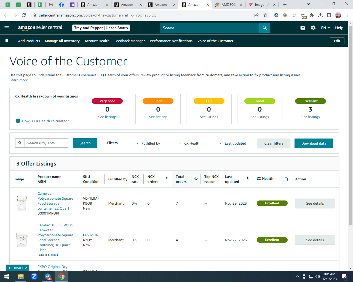The image size is (353, 282).
Task: See details for the 18 Quart container
Action: click(315, 240)
